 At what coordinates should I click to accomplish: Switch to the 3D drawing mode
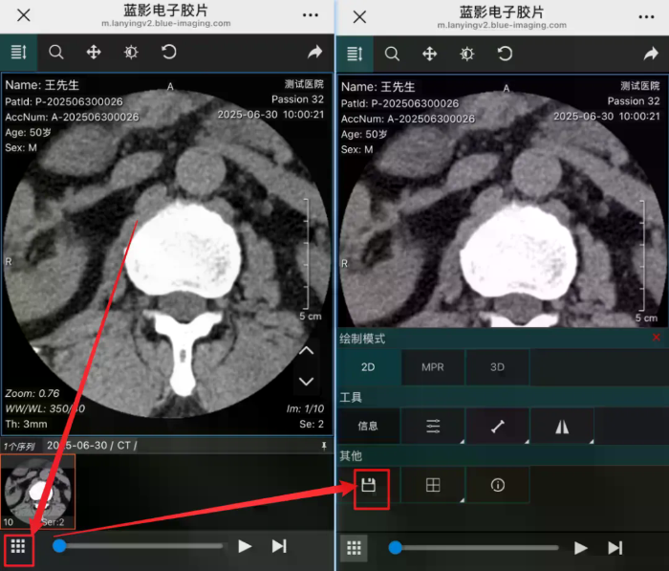(x=497, y=367)
